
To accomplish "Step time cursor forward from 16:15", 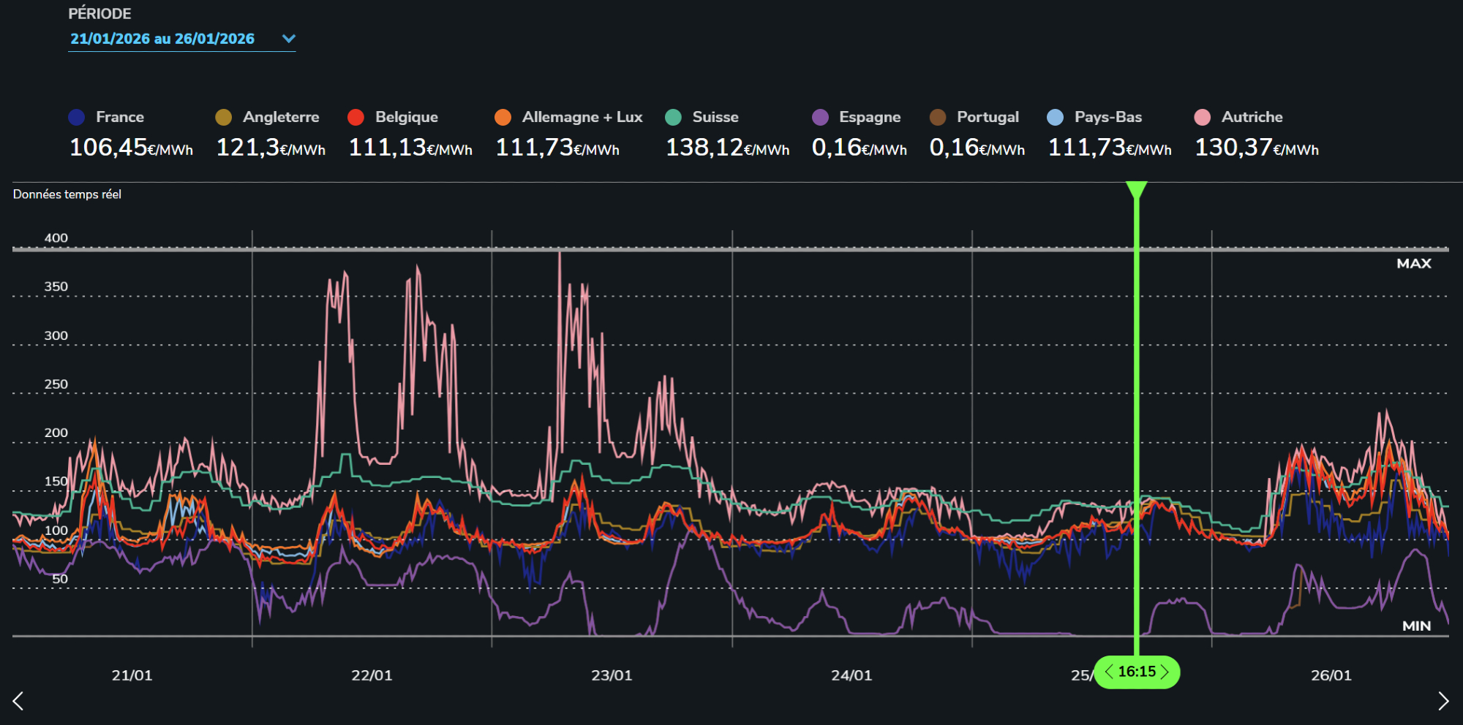I will 1165,672.
